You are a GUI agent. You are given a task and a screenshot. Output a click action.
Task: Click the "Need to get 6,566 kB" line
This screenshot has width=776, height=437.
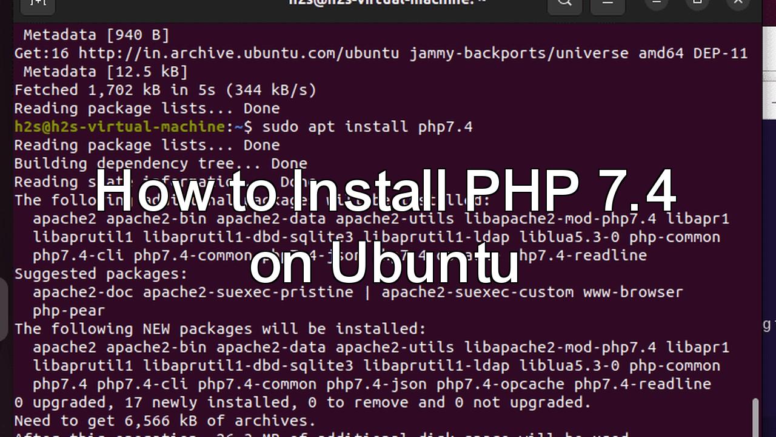[165, 421]
